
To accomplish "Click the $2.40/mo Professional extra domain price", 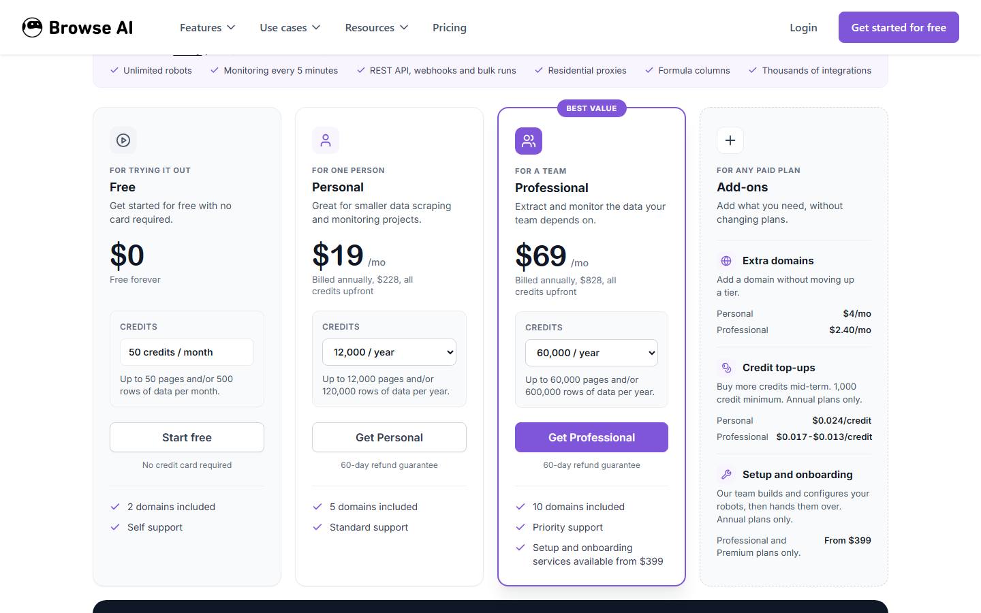I will point(850,330).
